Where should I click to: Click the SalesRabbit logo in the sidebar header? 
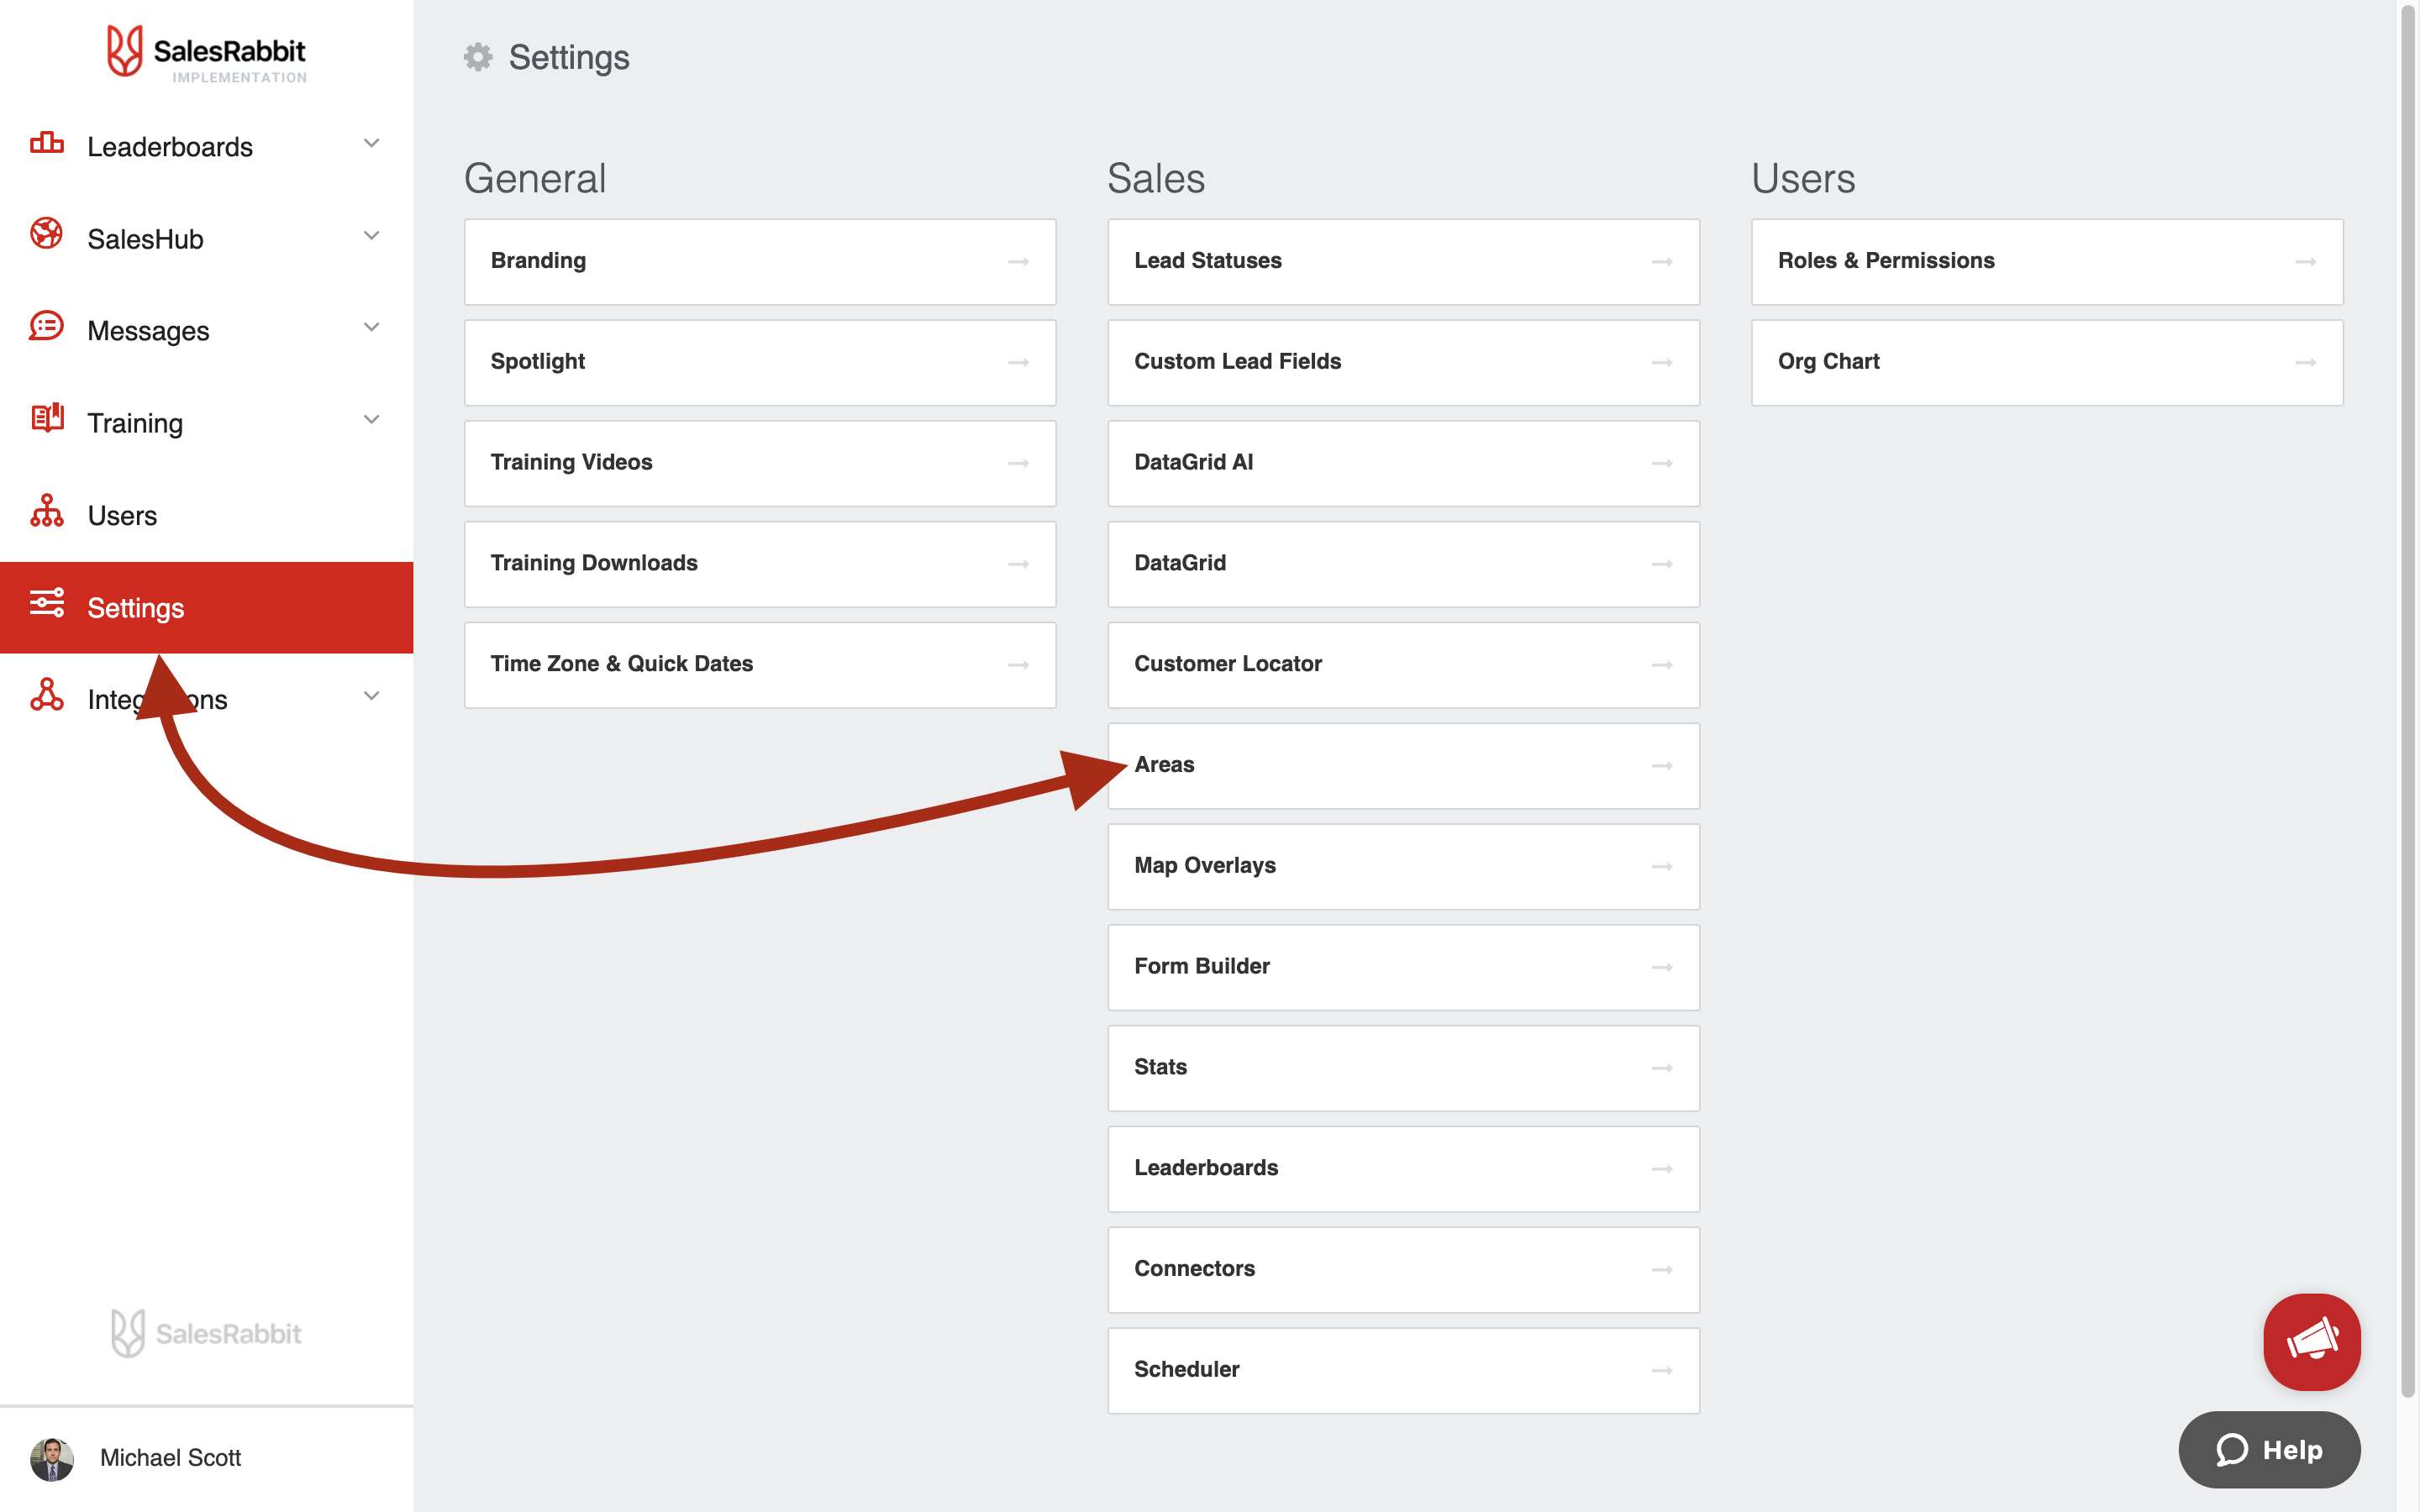pos(207,54)
